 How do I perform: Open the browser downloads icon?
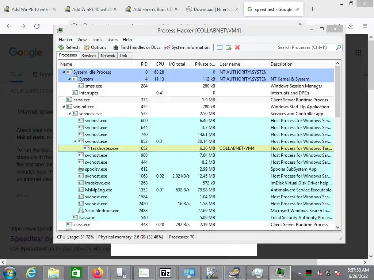click(351, 26)
